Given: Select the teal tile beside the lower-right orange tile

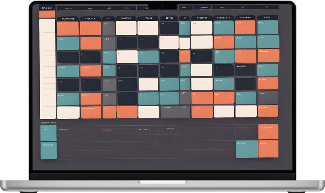Looking at the screenshot, I should 247,149.
